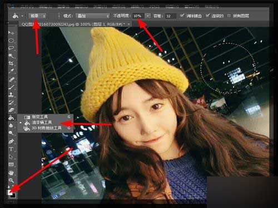Select the Hand tool

click(11, 173)
